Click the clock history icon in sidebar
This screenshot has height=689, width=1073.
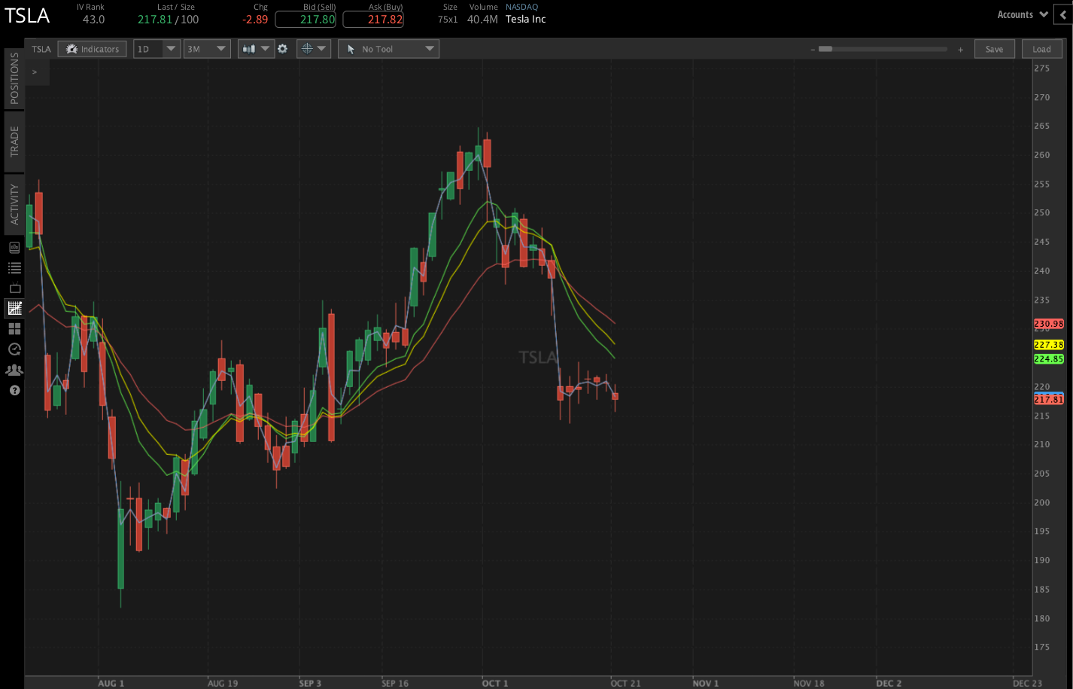pos(13,349)
